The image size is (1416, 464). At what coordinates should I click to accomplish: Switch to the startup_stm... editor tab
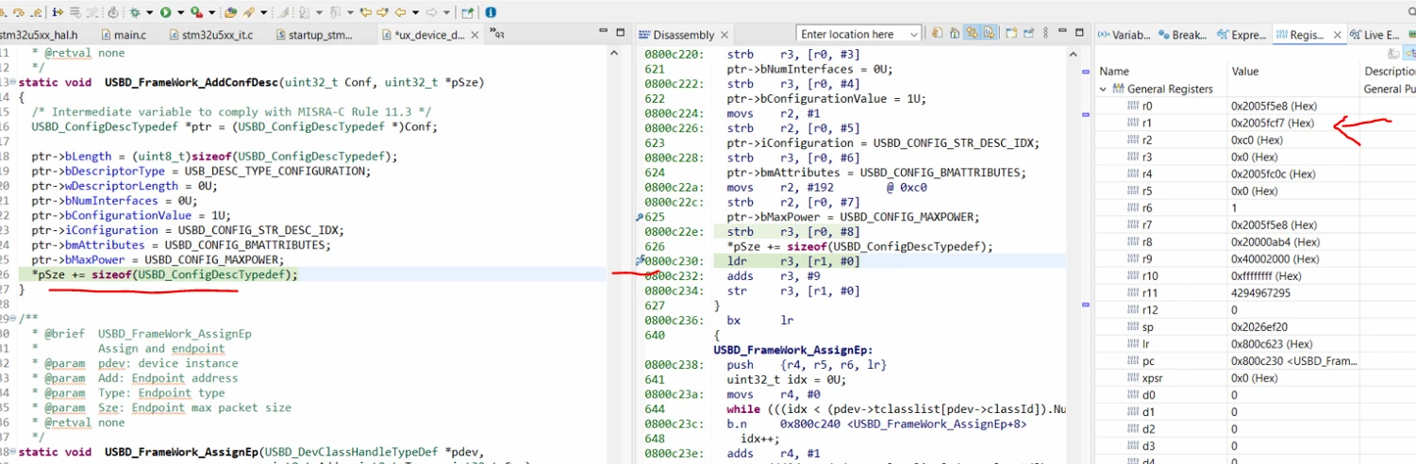tap(316, 35)
